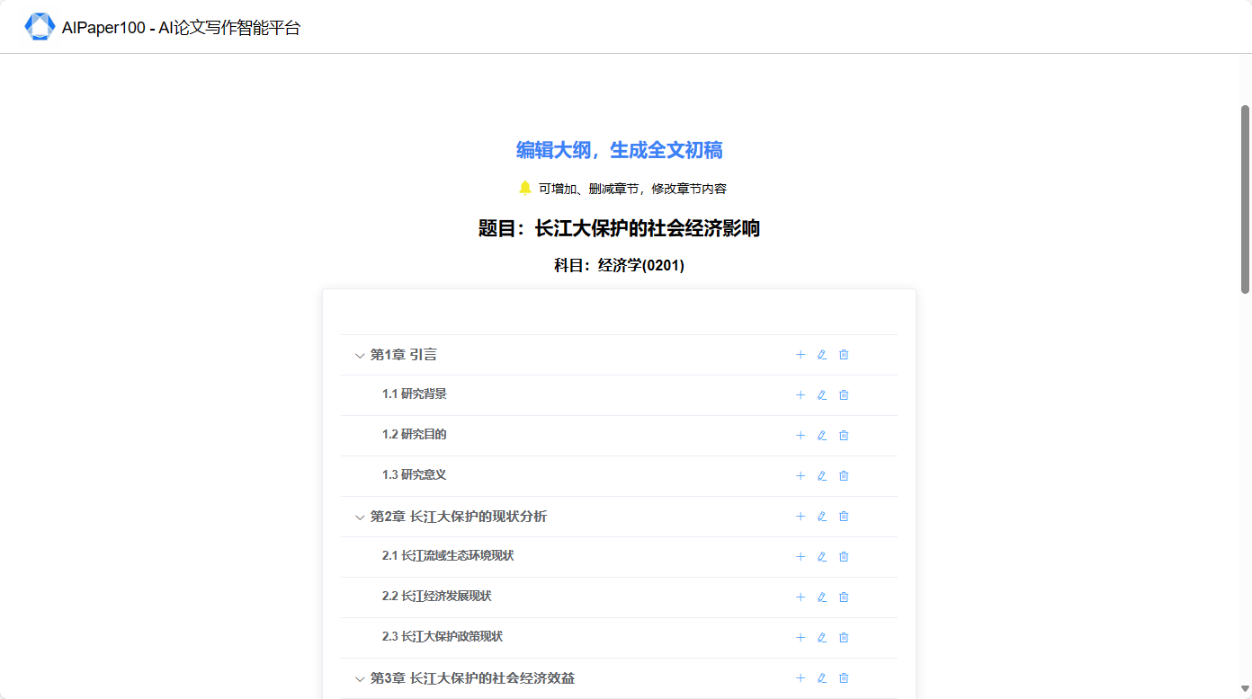
Task: Add a section under 第3章 长江大保护的社会经济效益
Action: (800, 678)
